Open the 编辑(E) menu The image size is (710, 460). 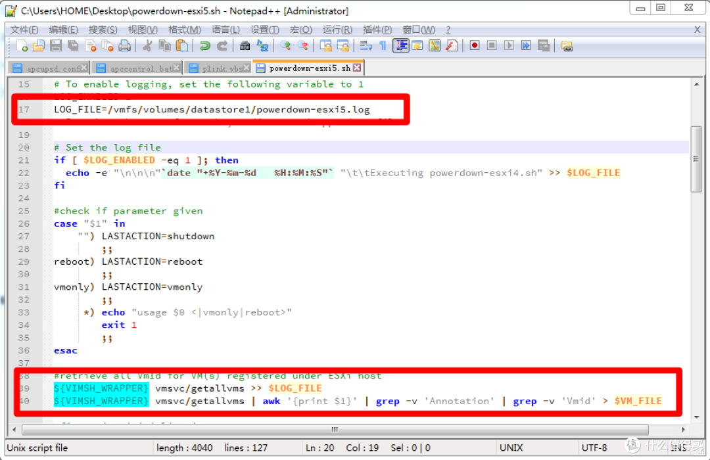(x=63, y=30)
